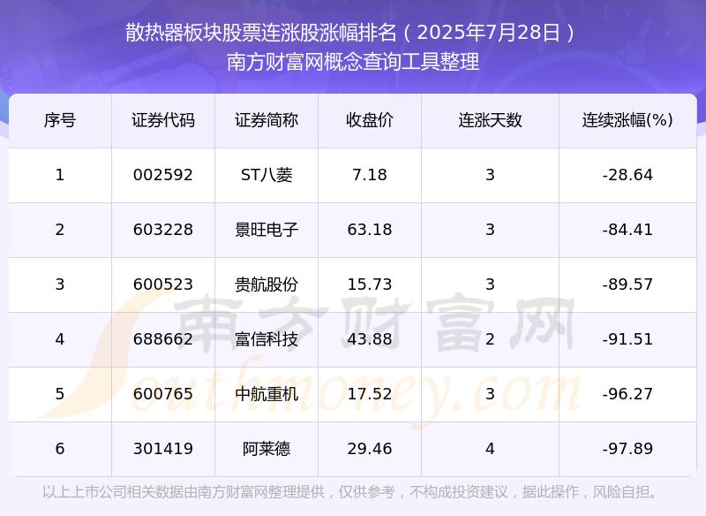
Task: Click closing price 17.52
Action: tap(370, 394)
